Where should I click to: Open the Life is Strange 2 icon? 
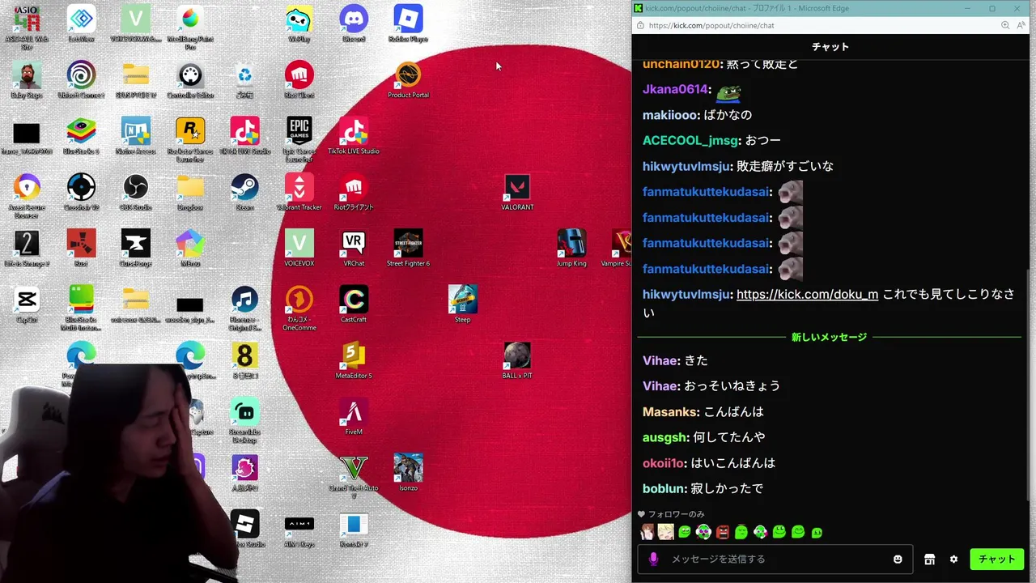[27, 248]
